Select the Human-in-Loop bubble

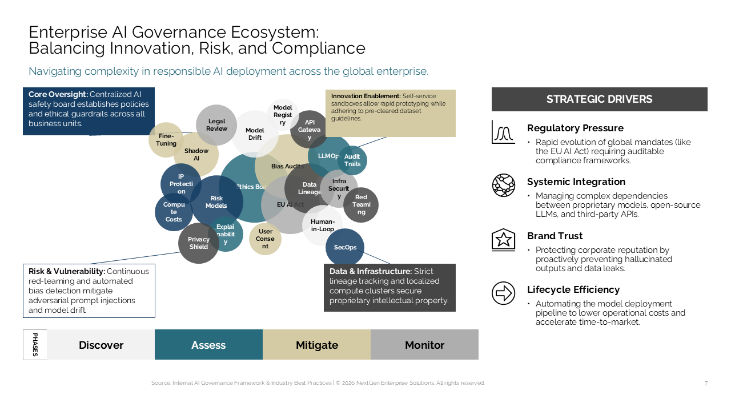[x=323, y=225]
